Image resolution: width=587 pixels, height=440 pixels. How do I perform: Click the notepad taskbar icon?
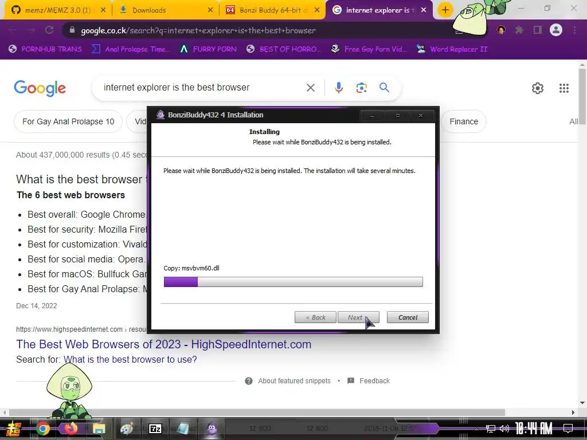183,429
